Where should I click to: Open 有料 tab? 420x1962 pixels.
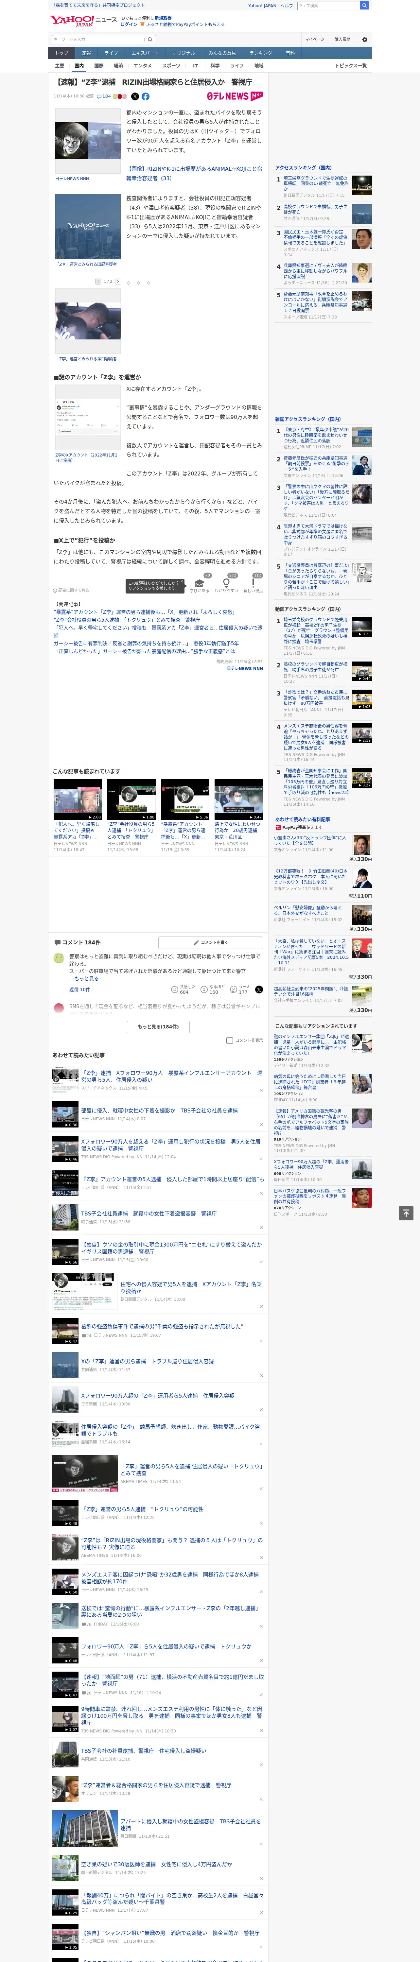pyautogui.click(x=290, y=53)
